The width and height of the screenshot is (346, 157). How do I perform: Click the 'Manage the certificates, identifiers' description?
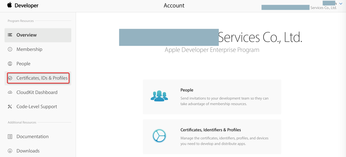(225, 141)
